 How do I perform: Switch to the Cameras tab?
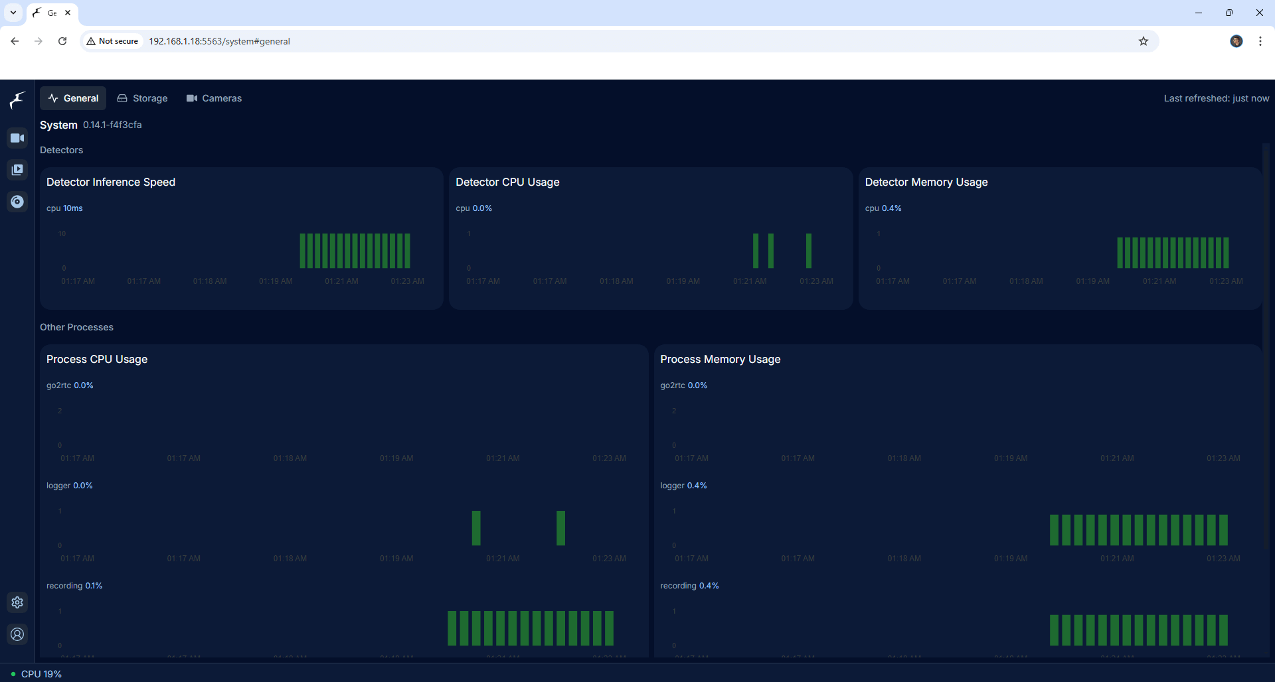[214, 98]
